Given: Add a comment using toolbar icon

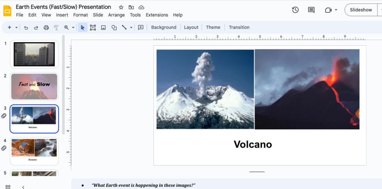Looking at the screenshot, I should [141, 28].
